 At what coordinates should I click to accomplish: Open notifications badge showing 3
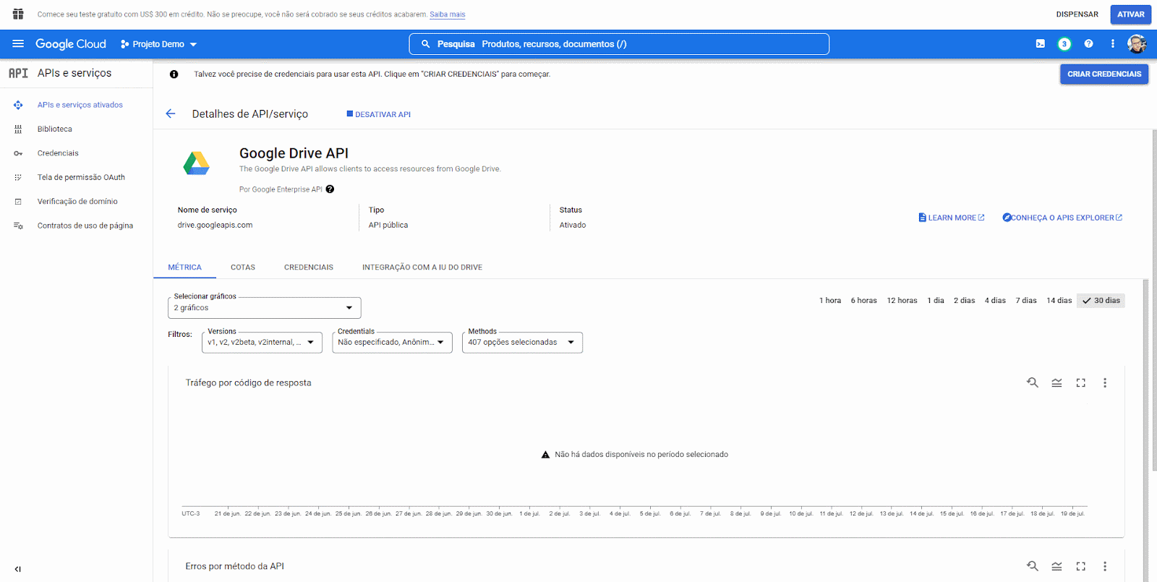pos(1064,44)
